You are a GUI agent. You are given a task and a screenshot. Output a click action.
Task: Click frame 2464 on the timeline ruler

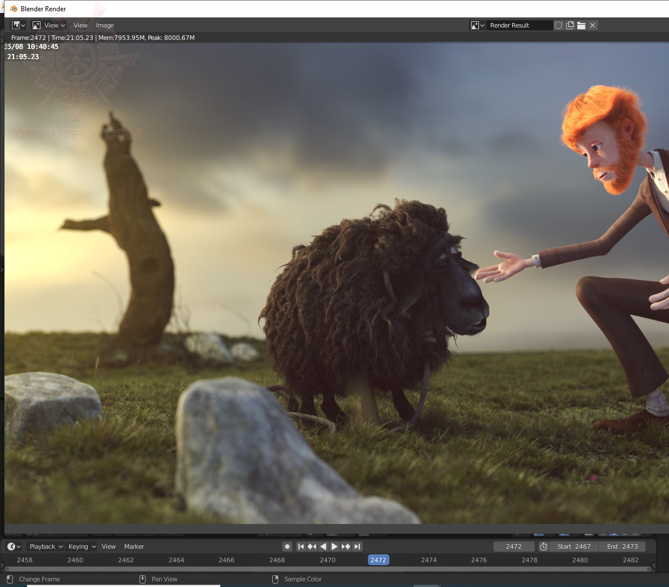click(176, 560)
